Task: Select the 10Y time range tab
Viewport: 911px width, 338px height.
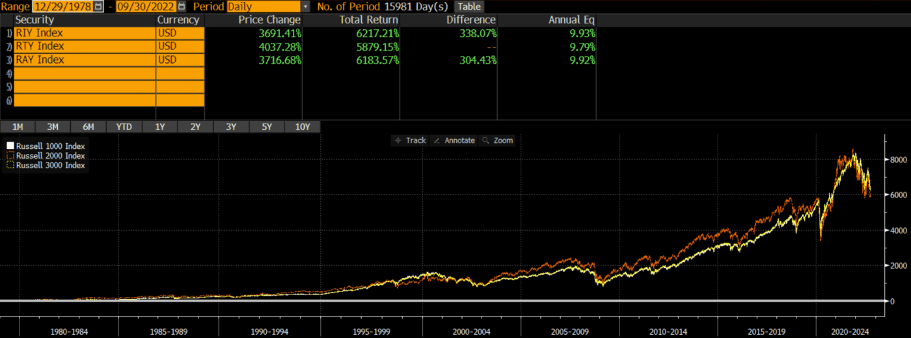Action: 303,127
